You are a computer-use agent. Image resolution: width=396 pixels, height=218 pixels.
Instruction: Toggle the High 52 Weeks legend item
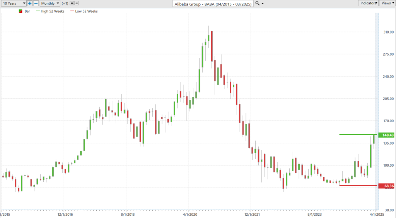point(50,11)
